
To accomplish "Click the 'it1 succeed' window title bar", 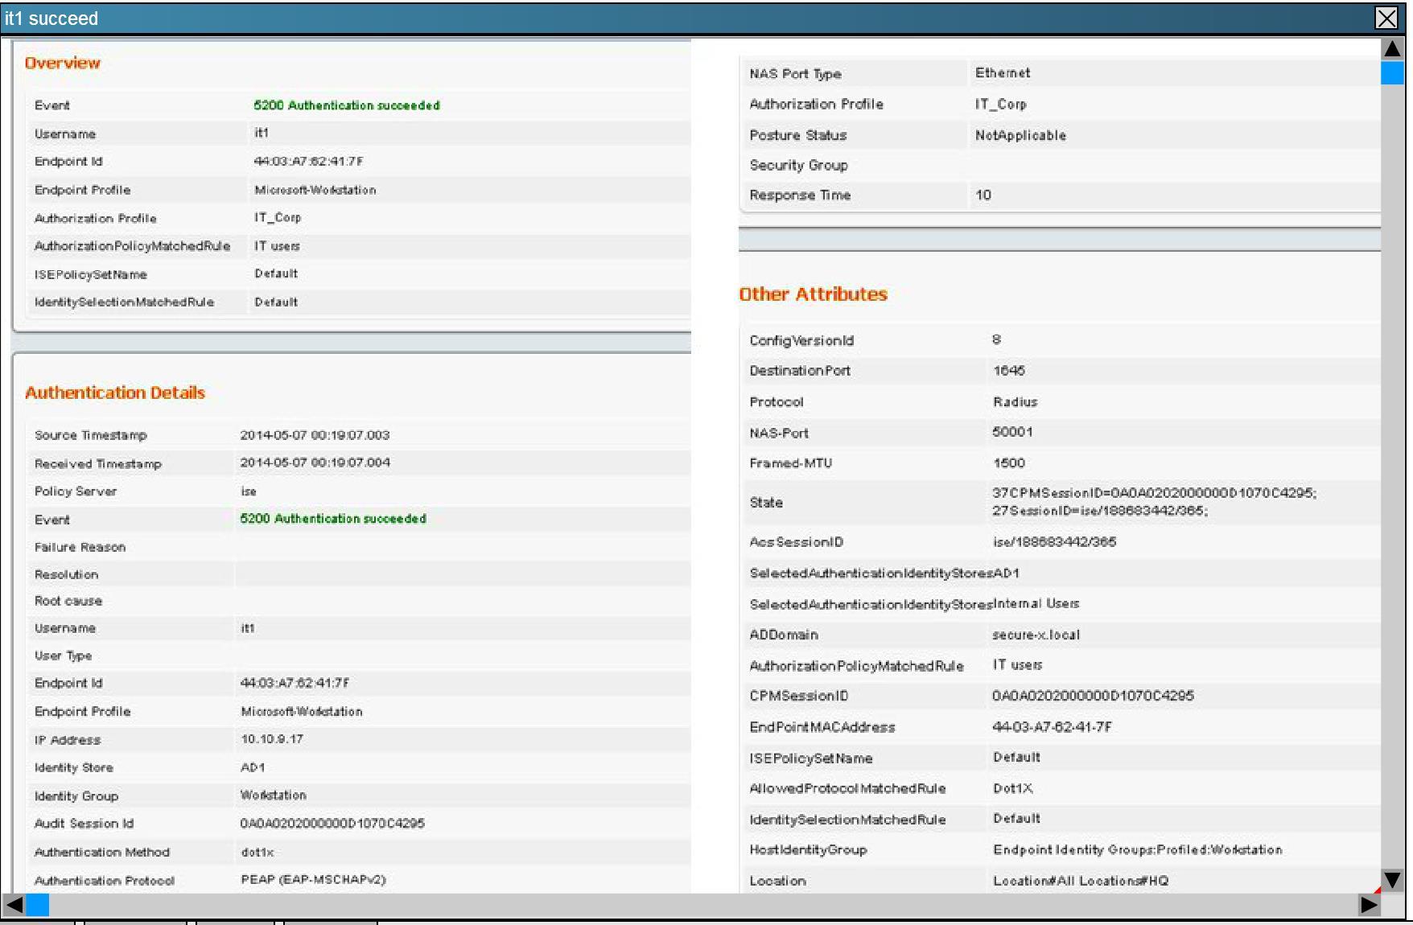I will click(x=644, y=18).
